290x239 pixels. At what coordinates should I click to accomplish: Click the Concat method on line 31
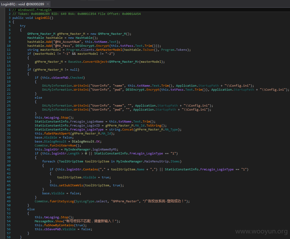point(128,129)
